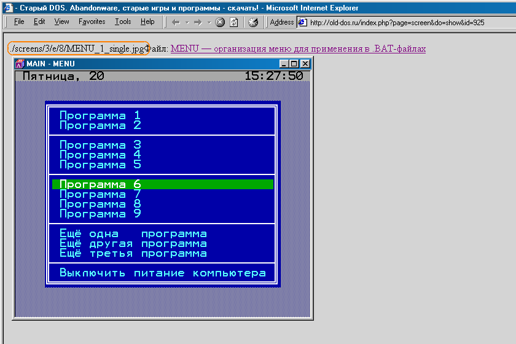Maximize the MAIN - MENU window
This screenshot has width=516, height=344.
point(294,63)
